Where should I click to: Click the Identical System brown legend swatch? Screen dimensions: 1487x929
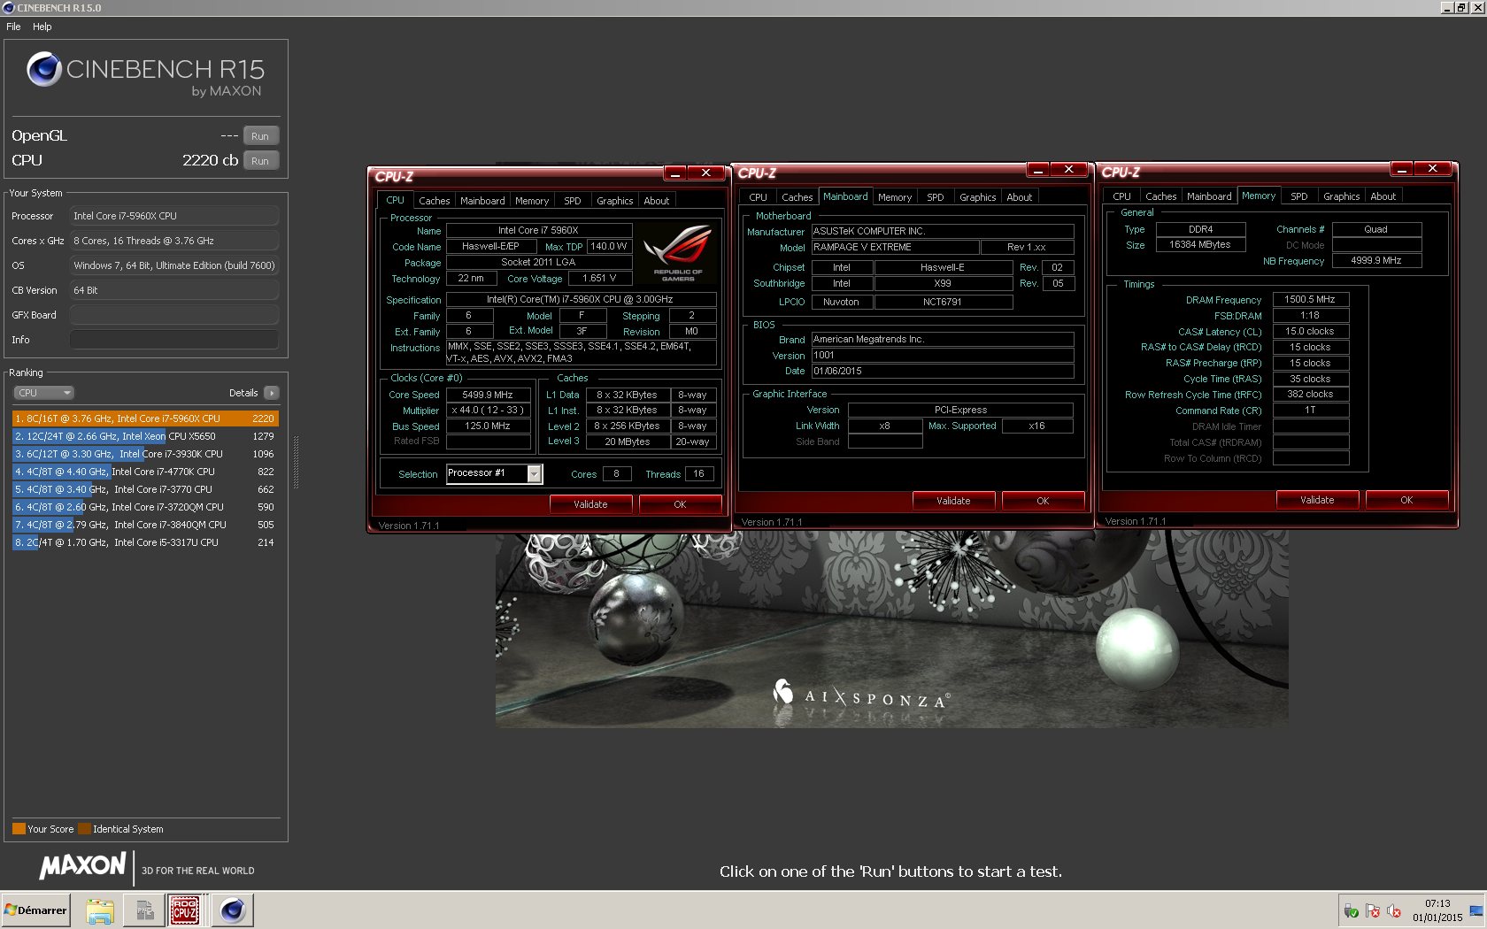pyautogui.click(x=84, y=829)
